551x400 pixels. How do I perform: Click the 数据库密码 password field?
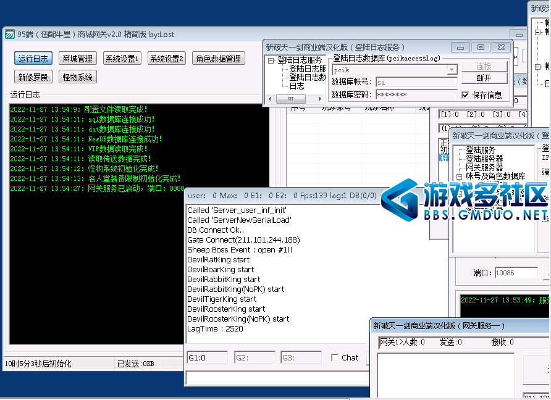point(416,94)
